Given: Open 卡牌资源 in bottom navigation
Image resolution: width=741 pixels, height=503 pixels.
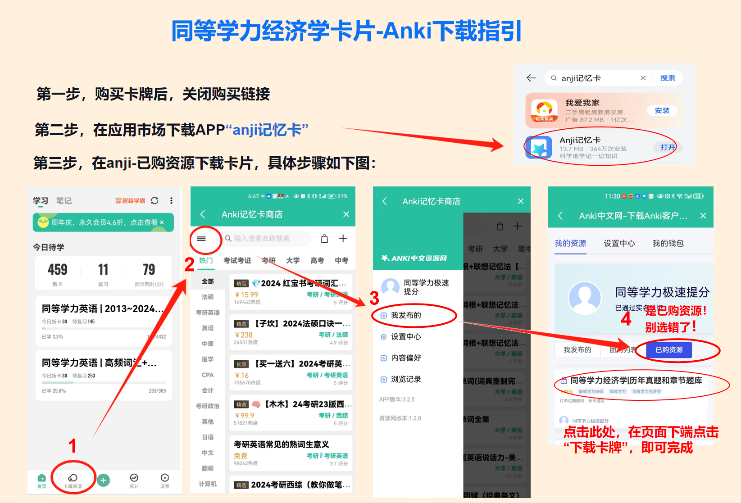Looking at the screenshot, I should pos(73,480).
